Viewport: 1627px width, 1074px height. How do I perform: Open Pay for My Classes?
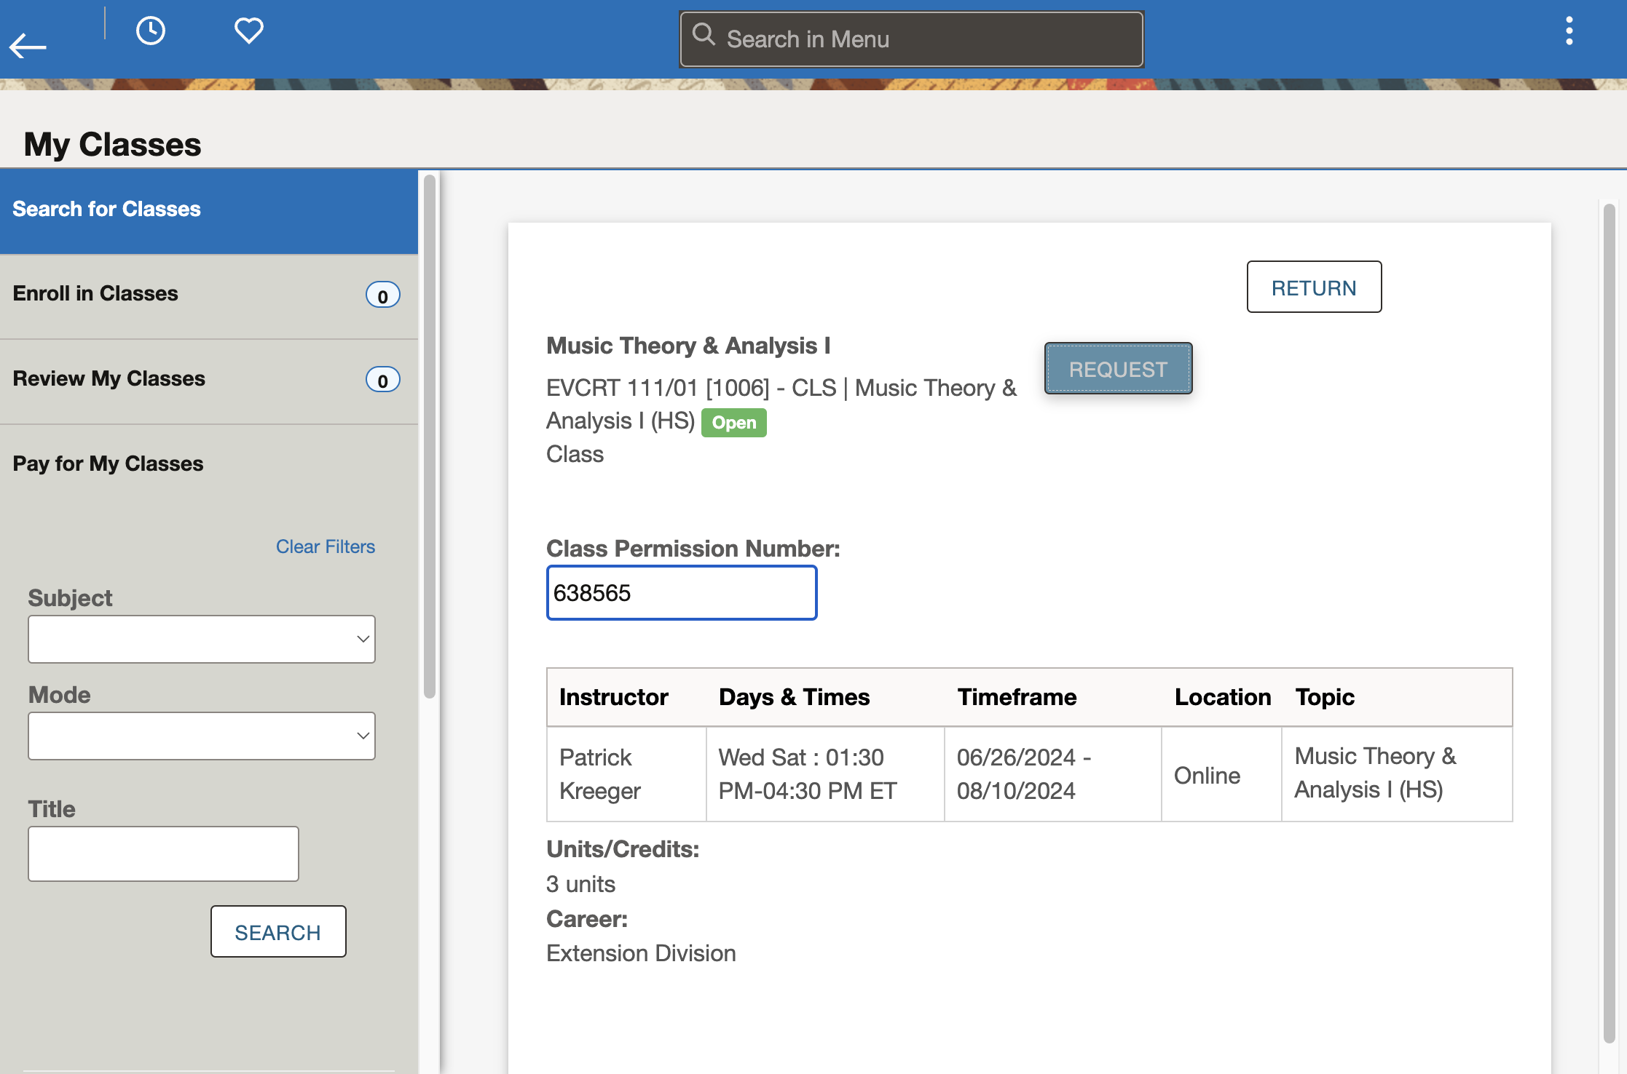click(209, 464)
